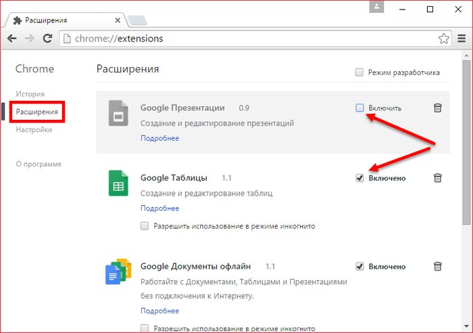
Task: Bookmark this page with the star icon
Action: 443,39
